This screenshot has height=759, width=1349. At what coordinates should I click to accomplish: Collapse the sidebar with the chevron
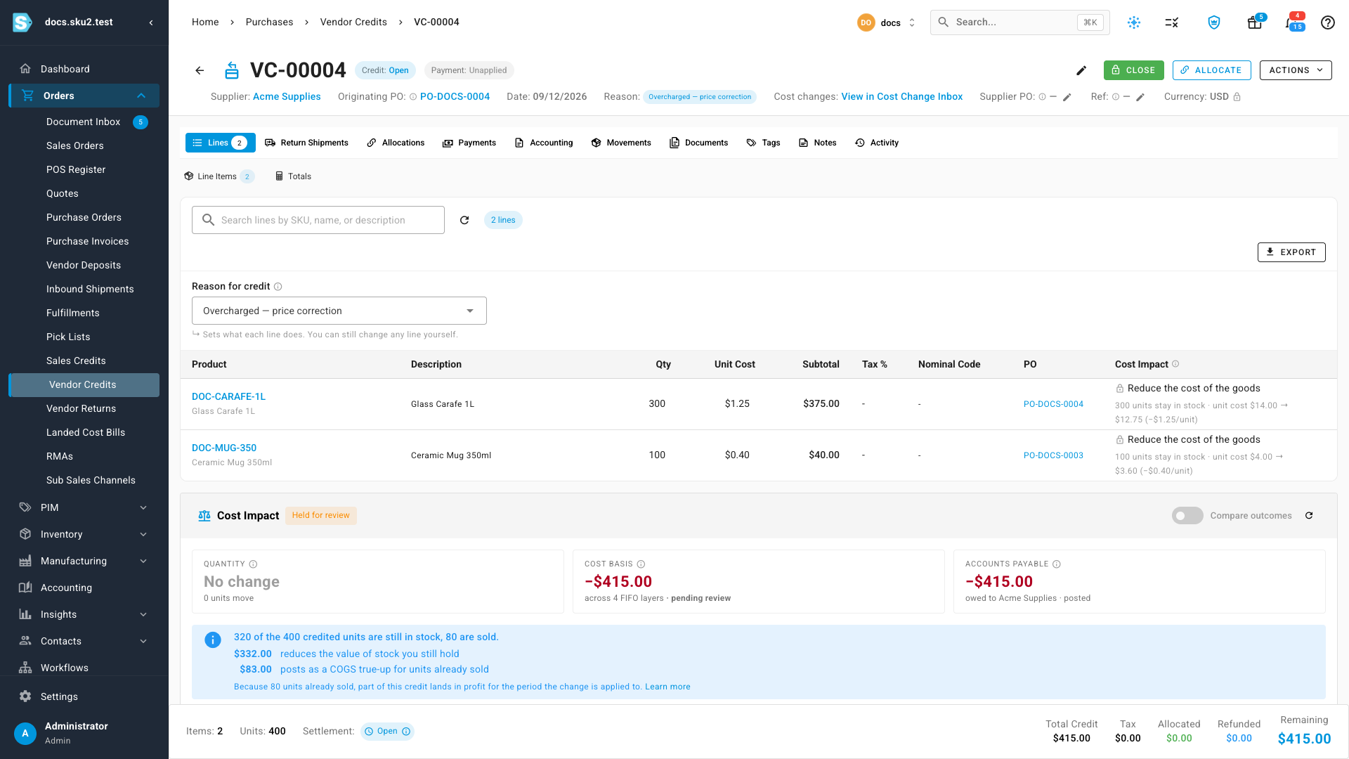(x=151, y=22)
